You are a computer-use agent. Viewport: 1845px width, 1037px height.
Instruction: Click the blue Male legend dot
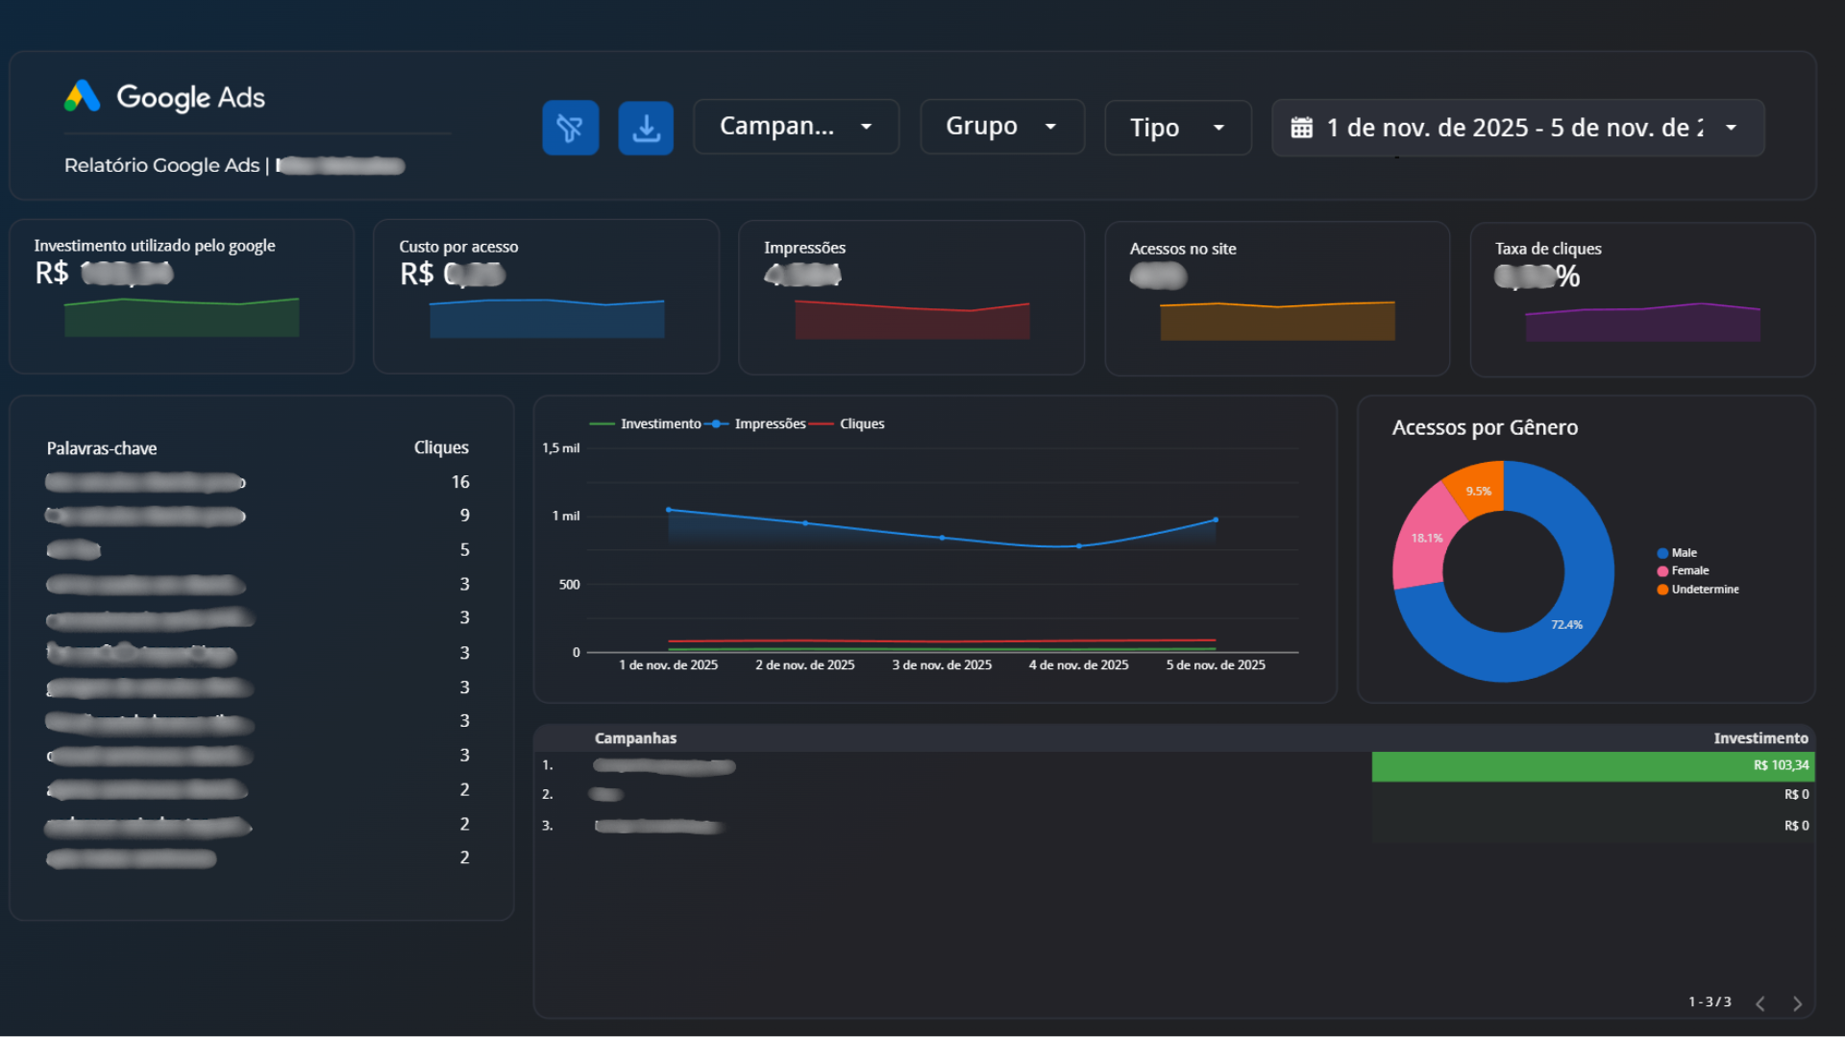[1662, 553]
